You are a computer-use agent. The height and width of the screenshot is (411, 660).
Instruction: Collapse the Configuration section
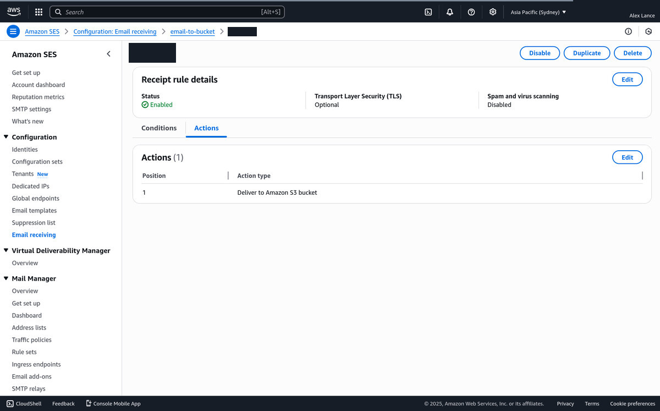click(6, 137)
